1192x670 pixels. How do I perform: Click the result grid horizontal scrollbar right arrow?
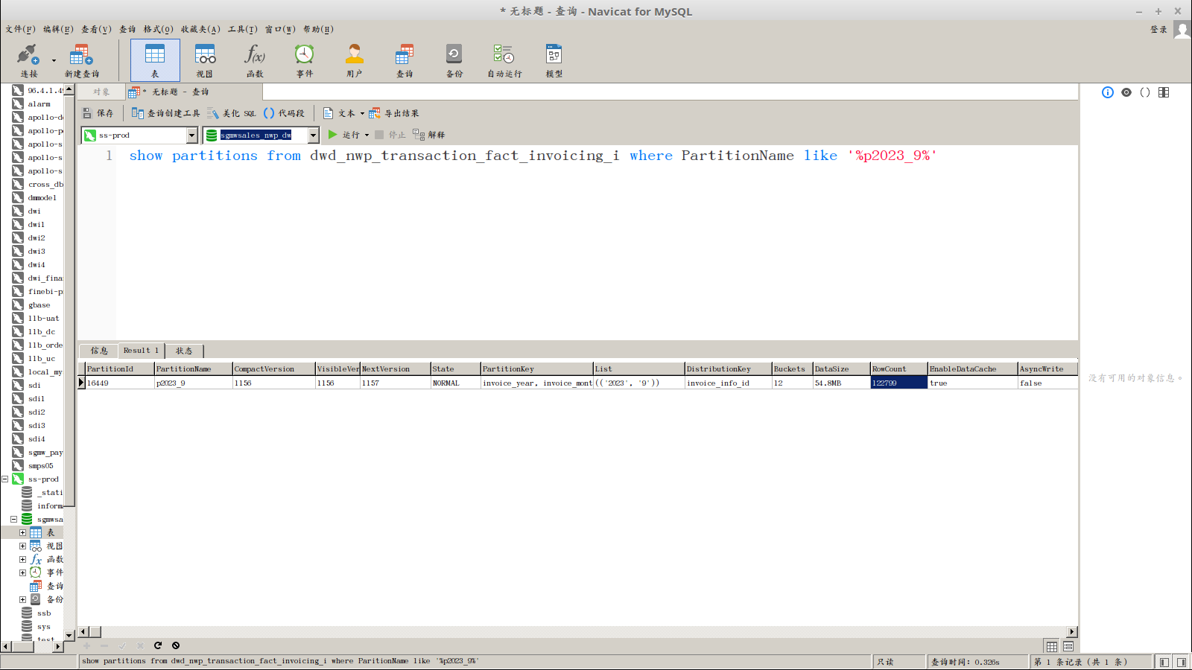(x=1072, y=631)
